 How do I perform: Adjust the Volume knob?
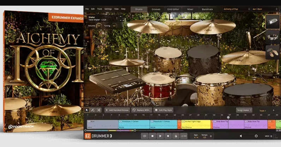pyautogui.click(x=99, y=26)
